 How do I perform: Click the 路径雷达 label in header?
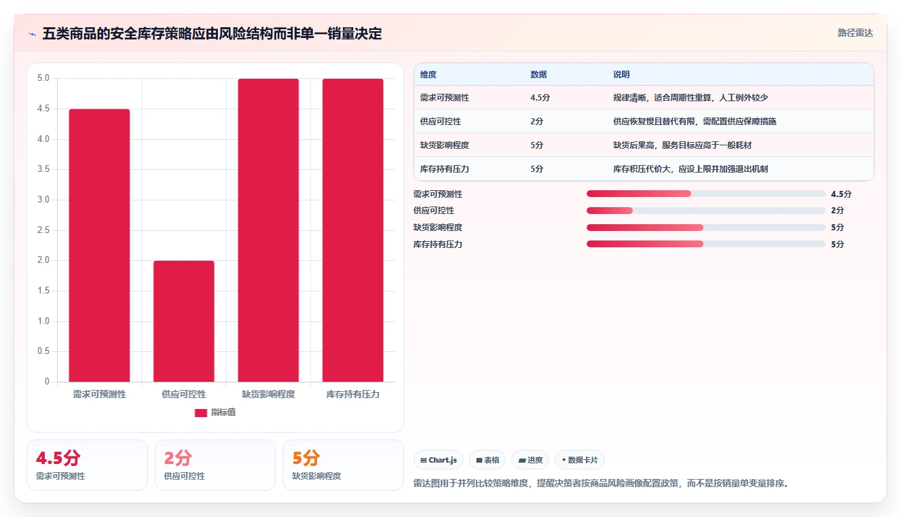[x=855, y=33]
